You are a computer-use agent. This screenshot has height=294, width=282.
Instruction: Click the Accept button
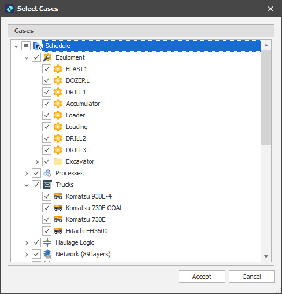[202, 277]
